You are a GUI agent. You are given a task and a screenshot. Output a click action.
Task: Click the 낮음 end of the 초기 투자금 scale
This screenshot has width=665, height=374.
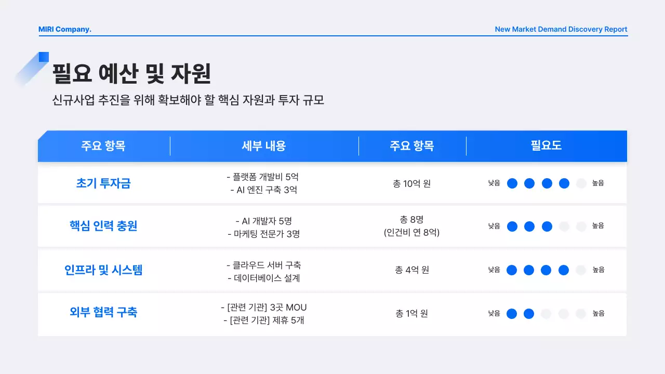tap(493, 183)
